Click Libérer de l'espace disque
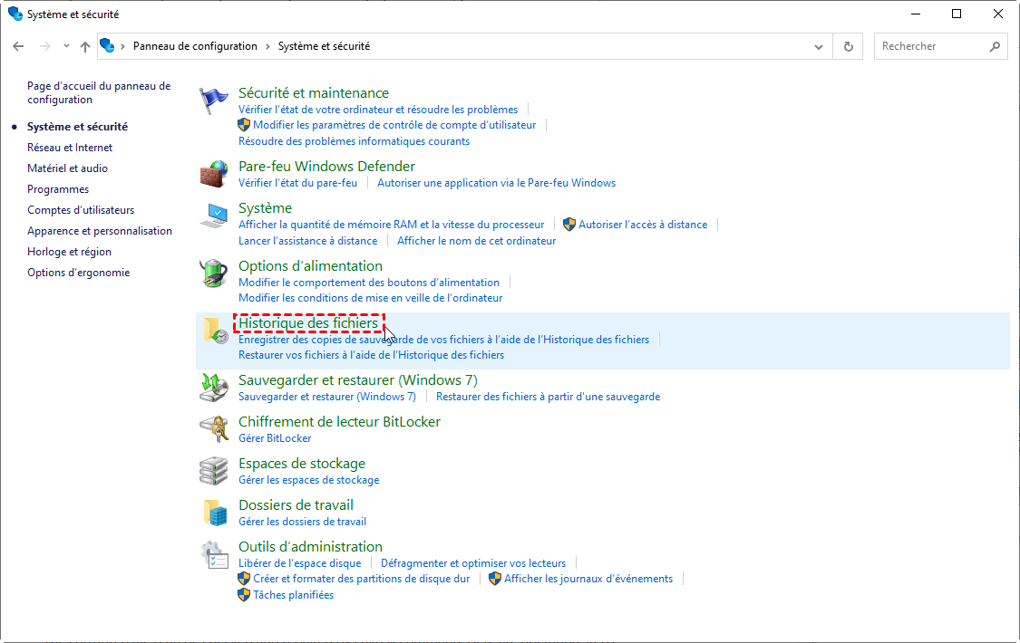1020x643 pixels. [x=299, y=563]
